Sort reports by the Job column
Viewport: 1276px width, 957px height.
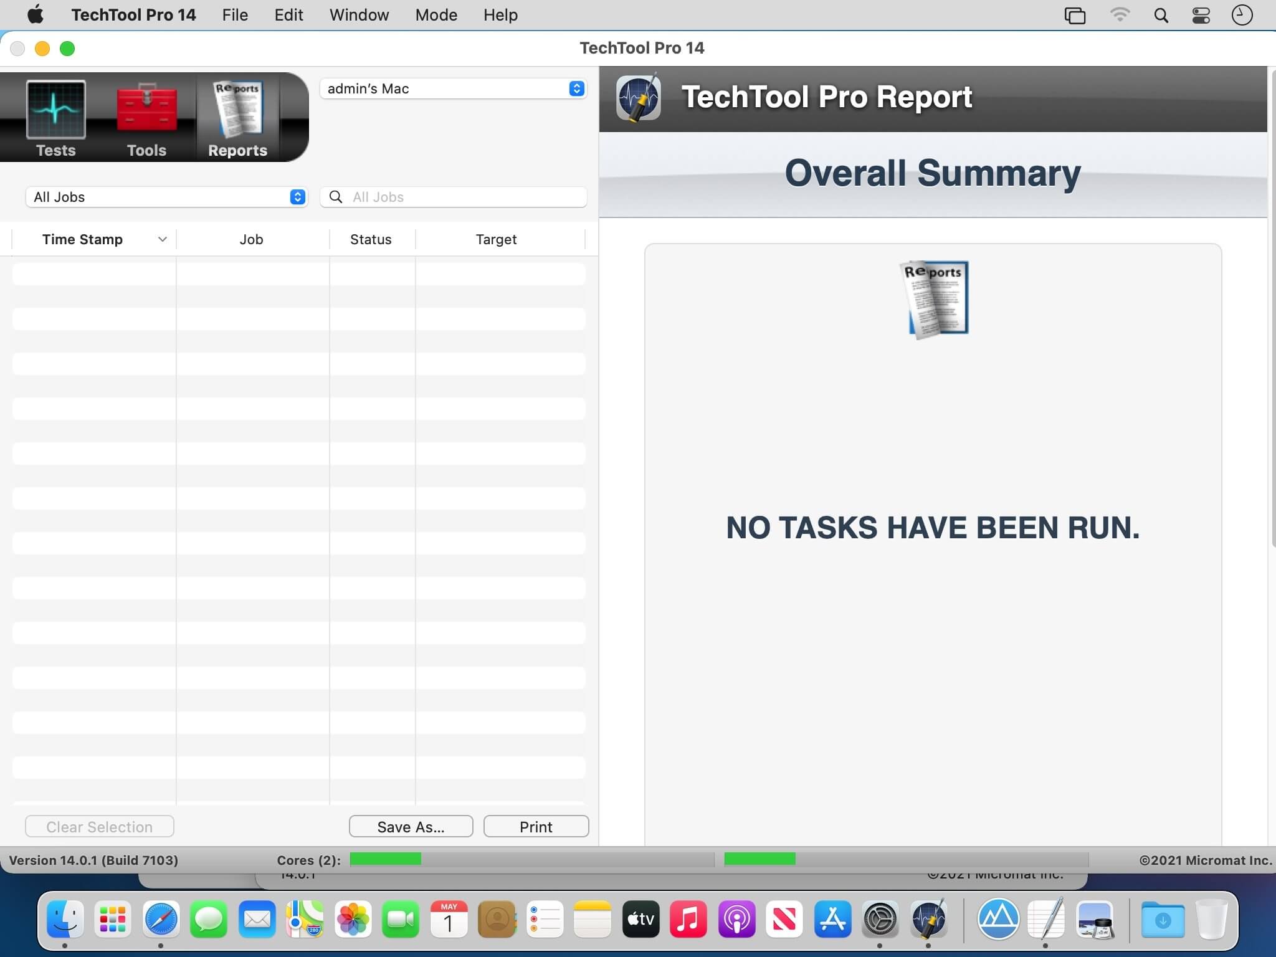point(252,239)
